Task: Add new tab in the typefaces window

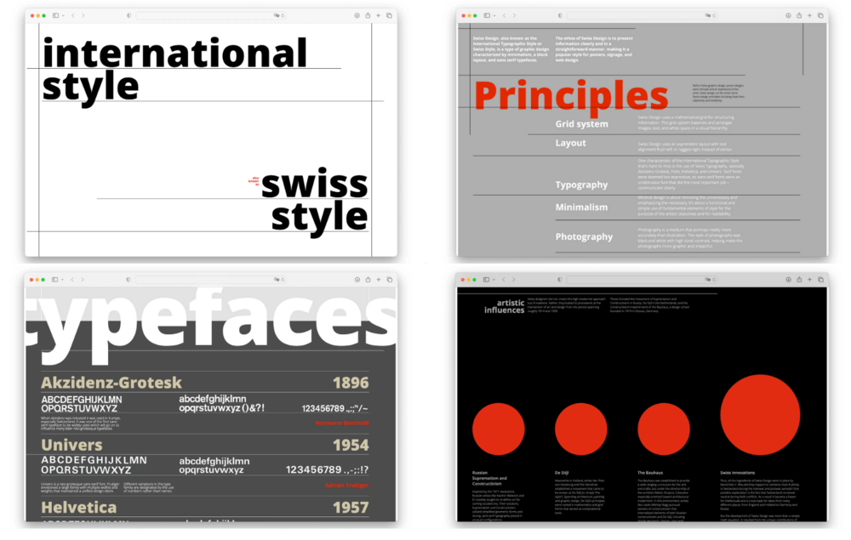Action: tap(379, 280)
